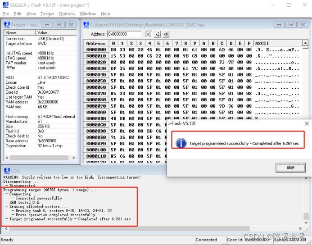This screenshot has height=245, width=312.
Task: Click the 8000070 address row label
Action: click(x=96, y=94)
